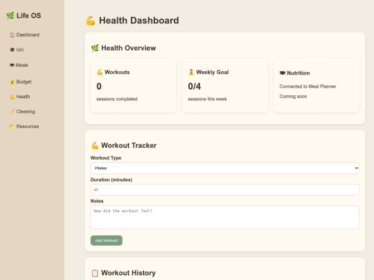
Task: Click the 'sessions completed' text
Action: pos(117,99)
